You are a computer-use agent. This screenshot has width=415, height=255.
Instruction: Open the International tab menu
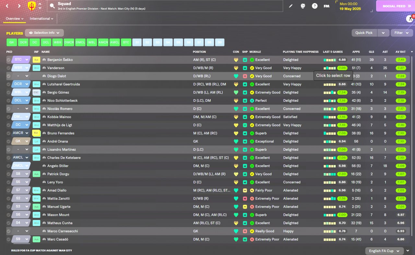pos(41,19)
